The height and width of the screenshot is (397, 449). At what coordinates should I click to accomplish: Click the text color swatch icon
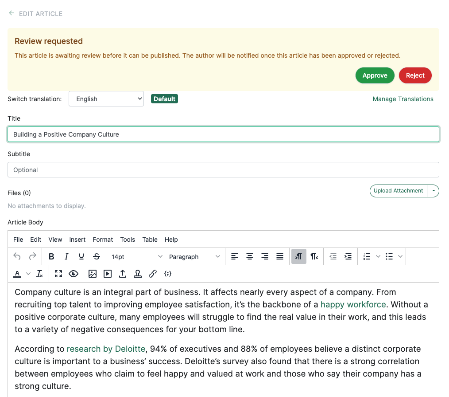click(x=17, y=274)
